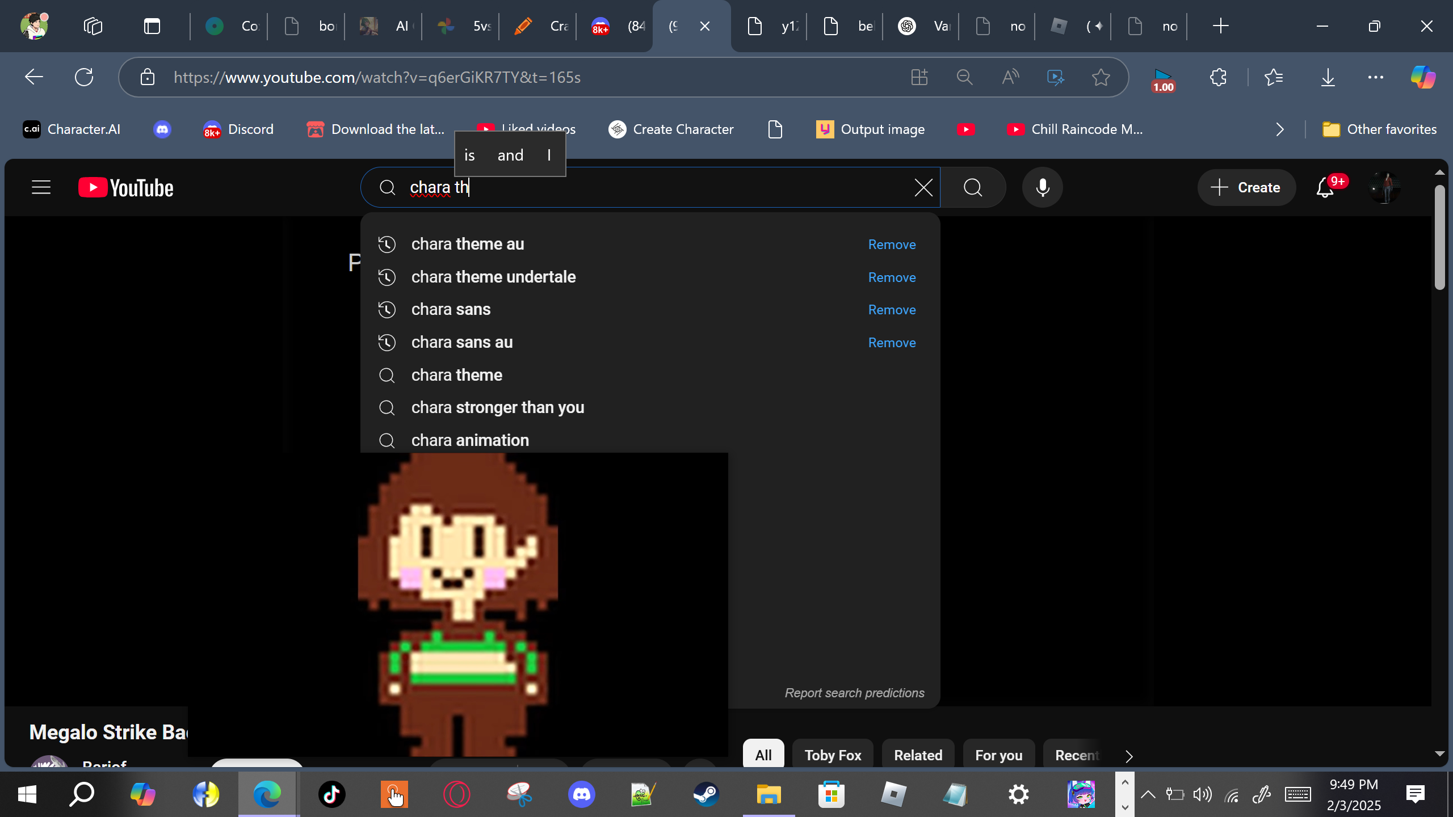1453x817 pixels.
Task: Choose the 'and' text prediction
Action: (510, 155)
